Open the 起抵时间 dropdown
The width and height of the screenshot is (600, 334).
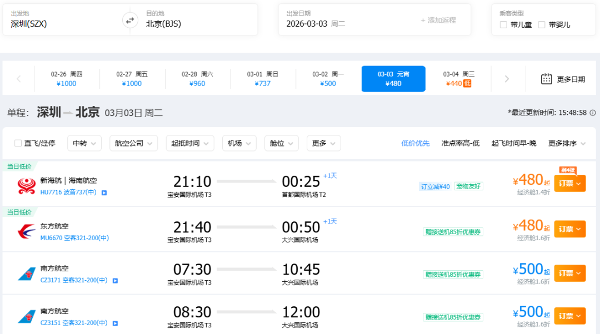pos(189,143)
